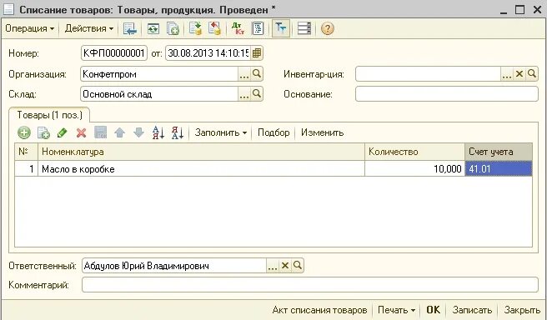Click the post document icon
Screen dimensions: 547x320
tap(195, 28)
